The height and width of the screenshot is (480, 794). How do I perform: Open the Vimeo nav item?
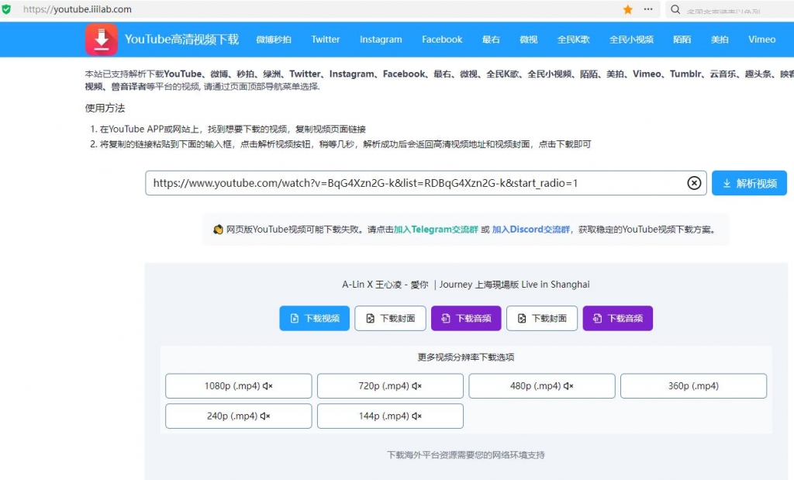pyautogui.click(x=761, y=39)
